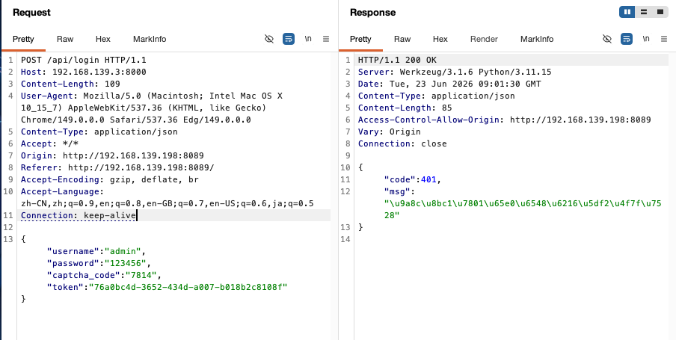The image size is (676, 340).
Task: Open Response Render tab
Action: [484, 39]
